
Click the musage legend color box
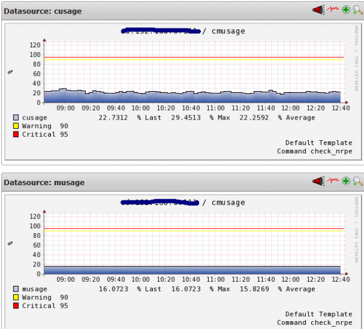(16, 290)
